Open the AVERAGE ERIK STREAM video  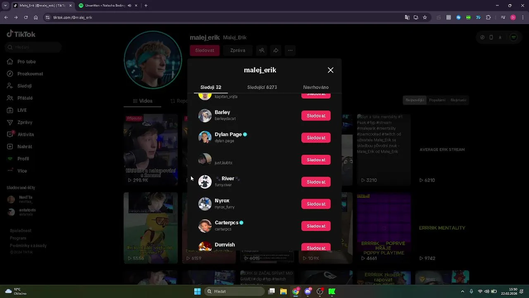(x=442, y=149)
